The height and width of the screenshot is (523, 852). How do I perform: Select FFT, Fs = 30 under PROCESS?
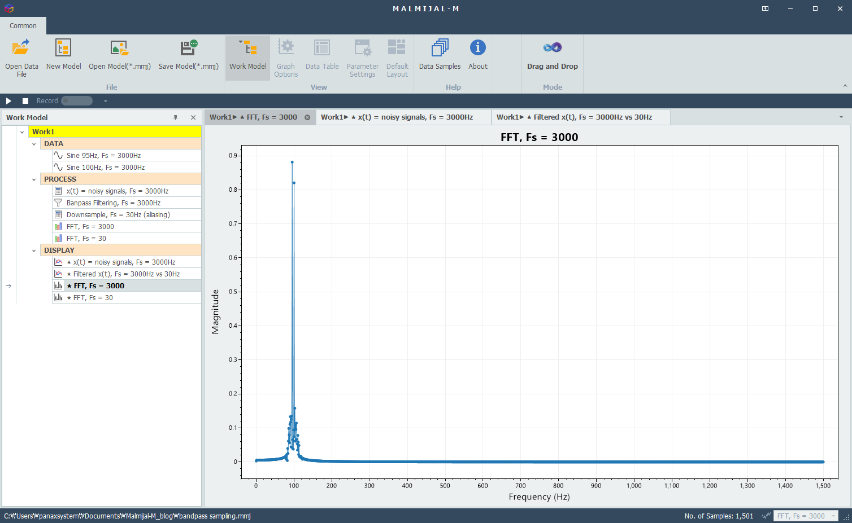click(x=127, y=239)
